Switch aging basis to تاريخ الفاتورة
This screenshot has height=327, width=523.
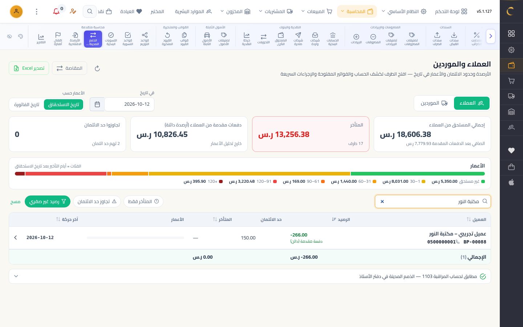27,105
